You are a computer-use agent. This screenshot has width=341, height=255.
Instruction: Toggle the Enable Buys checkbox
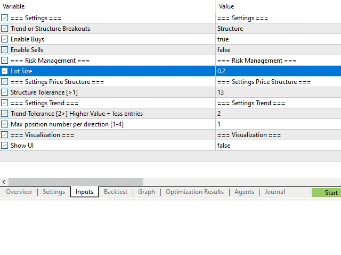point(5,39)
